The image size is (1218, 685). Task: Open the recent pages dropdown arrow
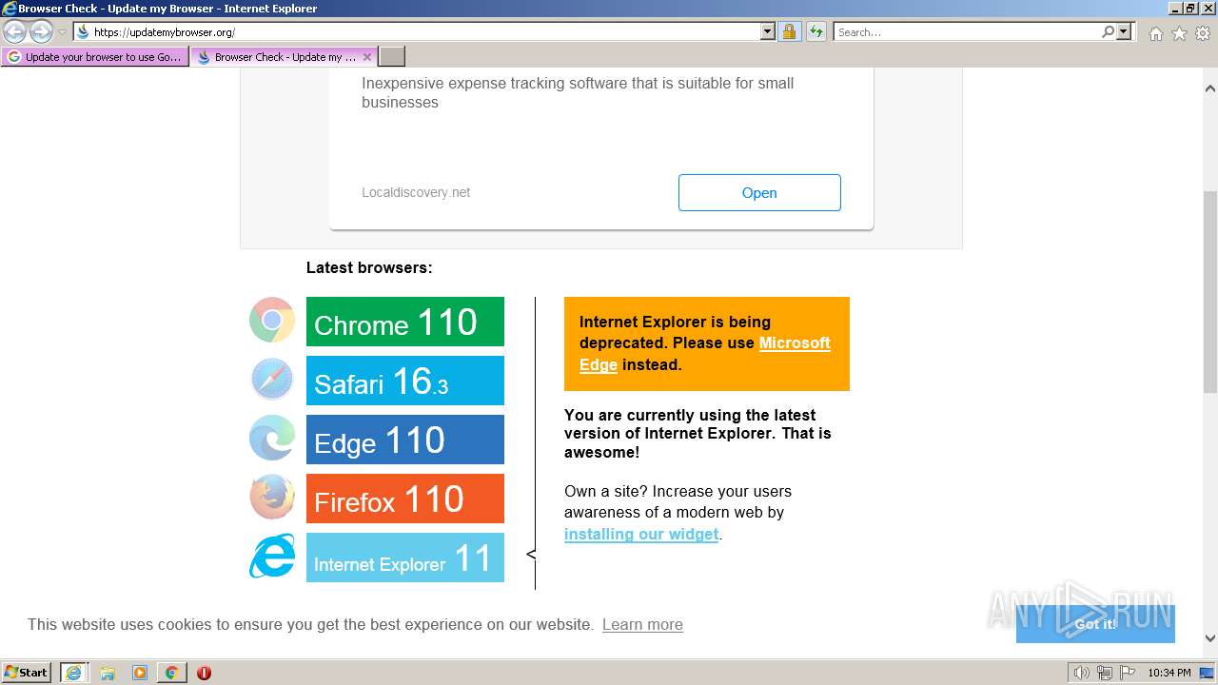tap(62, 32)
